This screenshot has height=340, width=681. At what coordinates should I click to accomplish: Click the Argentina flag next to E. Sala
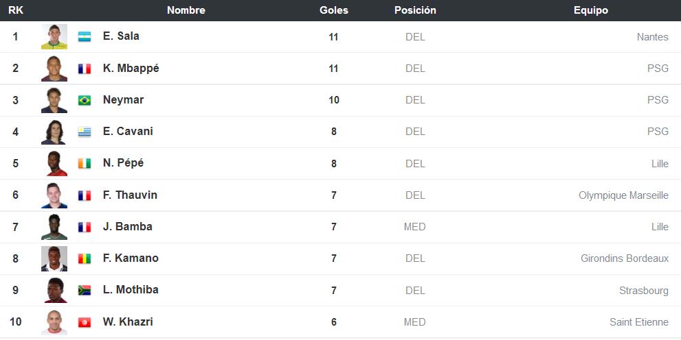[x=85, y=37]
